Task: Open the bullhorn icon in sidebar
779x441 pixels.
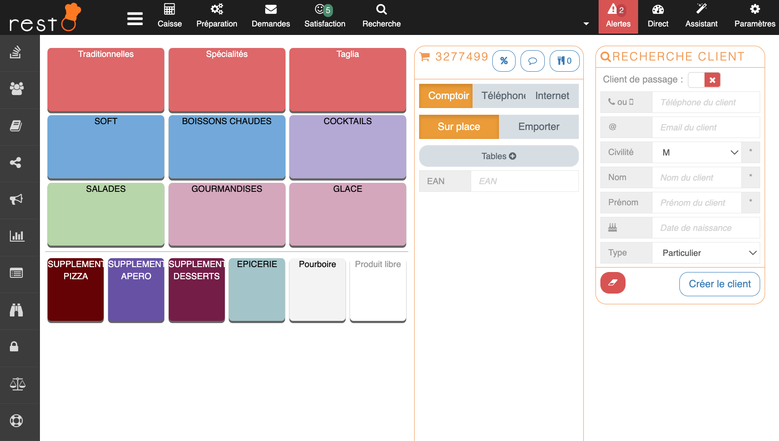Action: click(17, 199)
